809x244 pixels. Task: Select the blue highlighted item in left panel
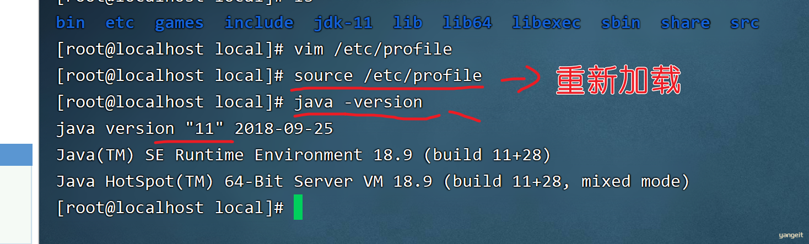click(x=16, y=154)
